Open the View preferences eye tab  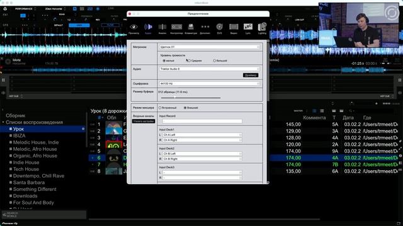(133, 28)
